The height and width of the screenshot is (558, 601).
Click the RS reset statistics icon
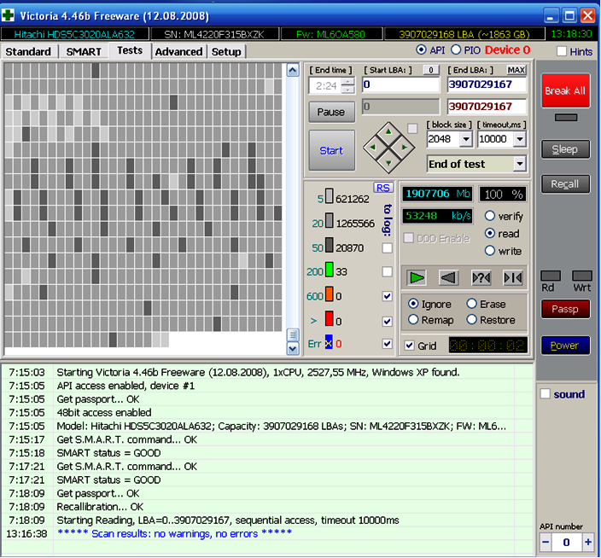(x=382, y=188)
